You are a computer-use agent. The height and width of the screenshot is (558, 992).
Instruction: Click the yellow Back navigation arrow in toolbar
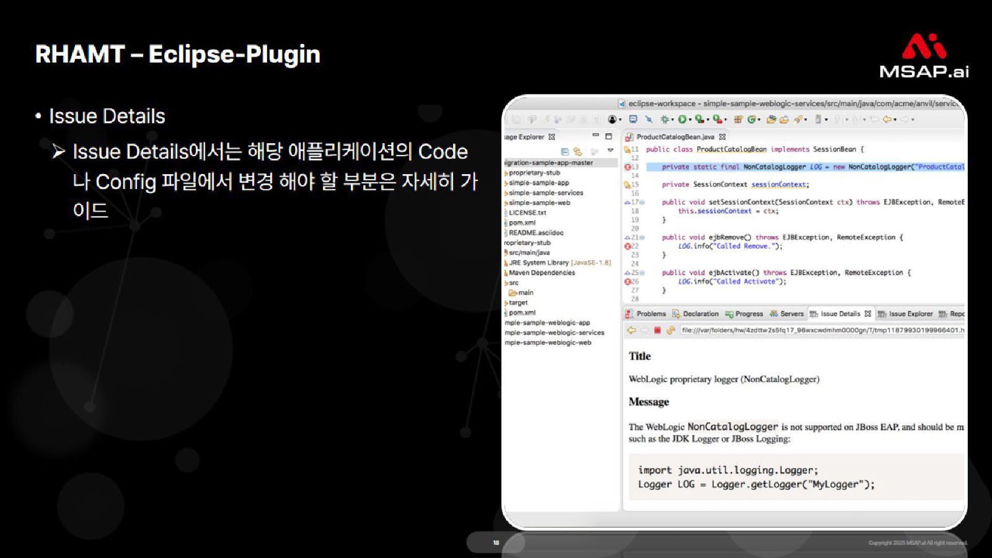click(887, 119)
